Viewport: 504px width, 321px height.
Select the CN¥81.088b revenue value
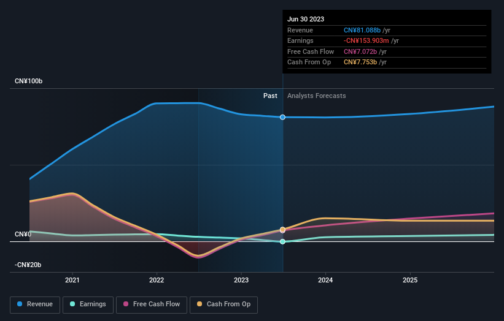(x=362, y=30)
